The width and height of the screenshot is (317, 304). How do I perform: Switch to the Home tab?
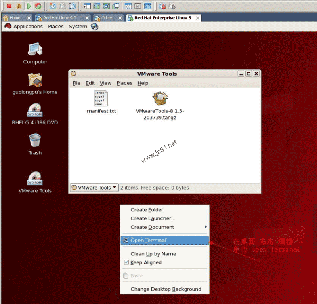(15, 18)
